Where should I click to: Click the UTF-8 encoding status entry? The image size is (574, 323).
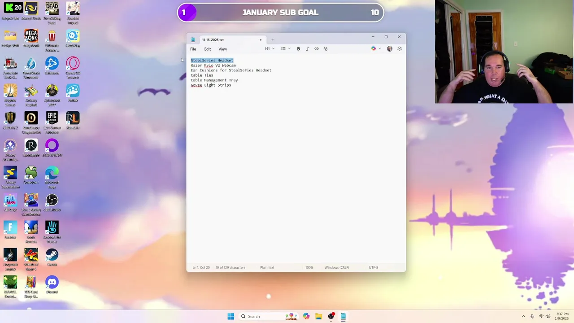pyautogui.click(x=374, y=267)
